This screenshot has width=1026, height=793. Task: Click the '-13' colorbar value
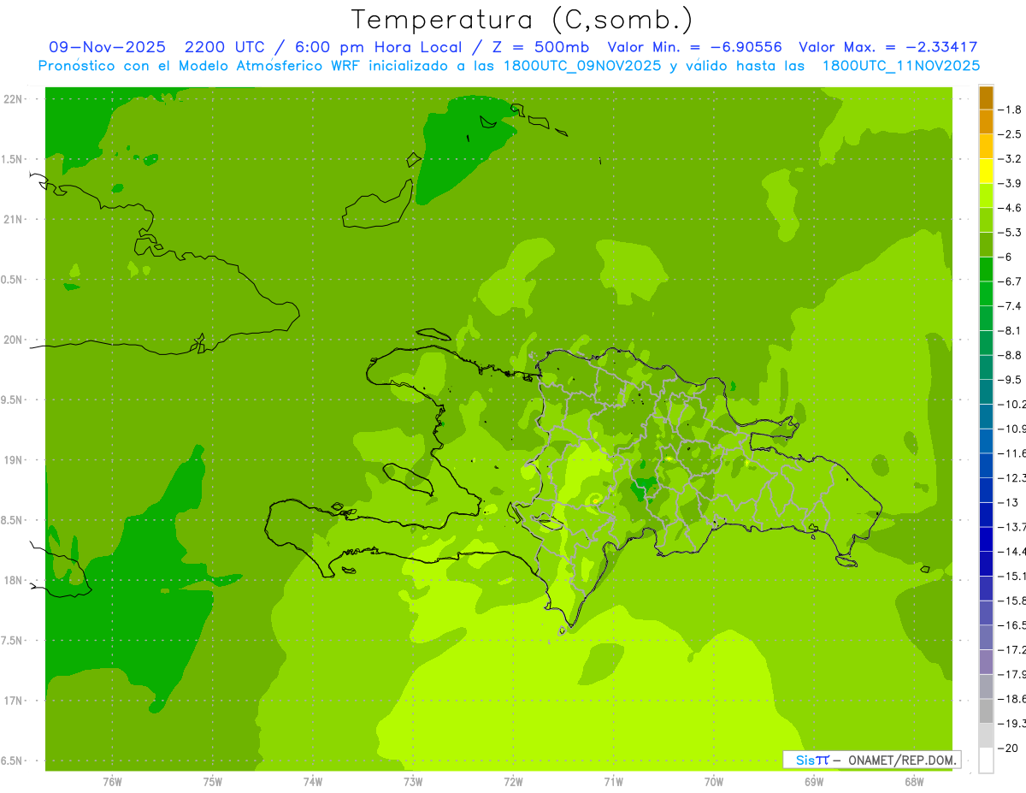[x=1008, y=502]
